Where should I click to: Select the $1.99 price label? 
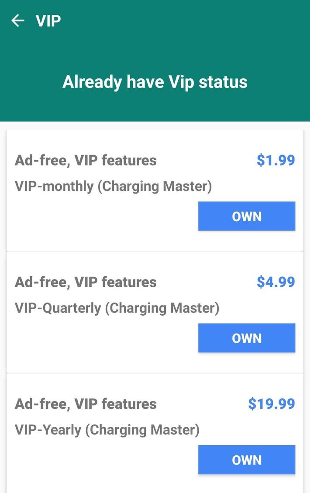[276, 160]
